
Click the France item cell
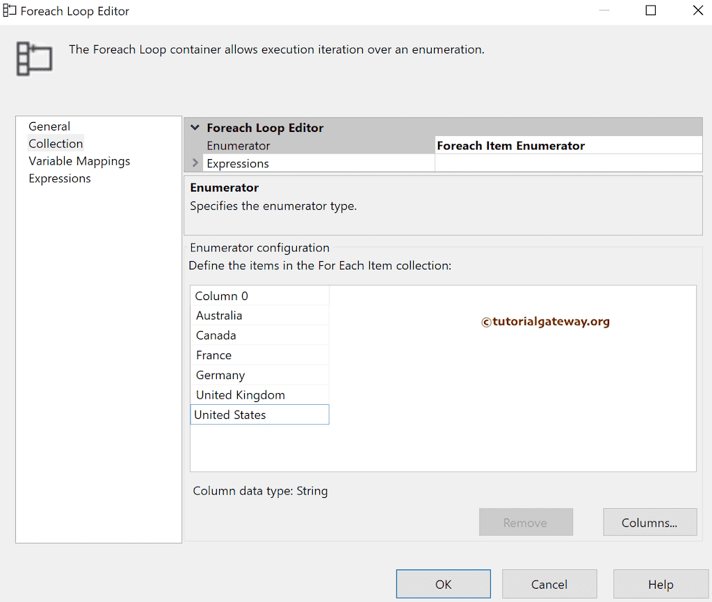tap(259, 356)
